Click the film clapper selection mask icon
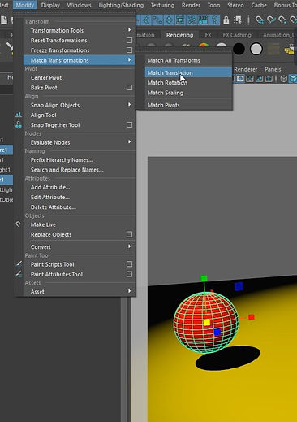297x422 pixels. pyautogui.click(x=203, y=20)
